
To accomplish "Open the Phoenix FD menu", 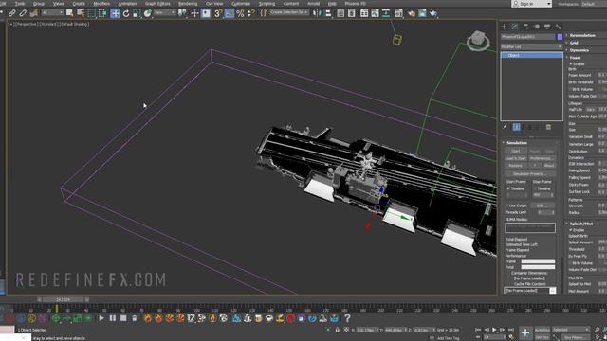I will (355, 4).
